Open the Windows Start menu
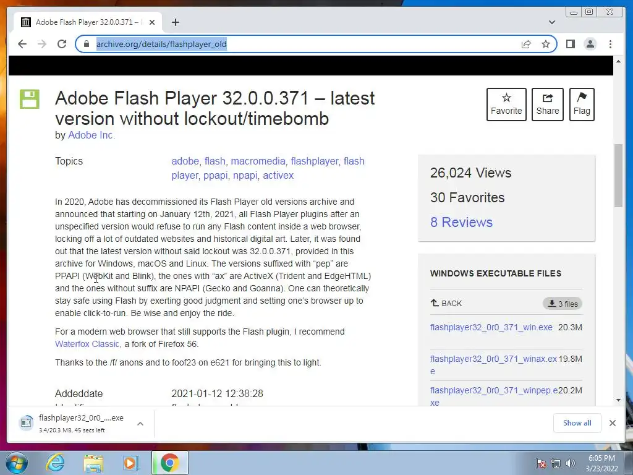 [17, 463]
